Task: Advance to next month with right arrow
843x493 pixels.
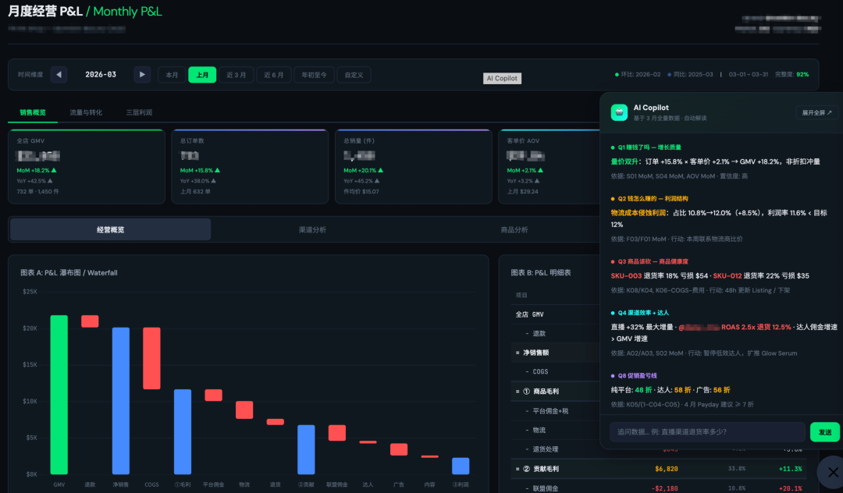Action: 141,75
